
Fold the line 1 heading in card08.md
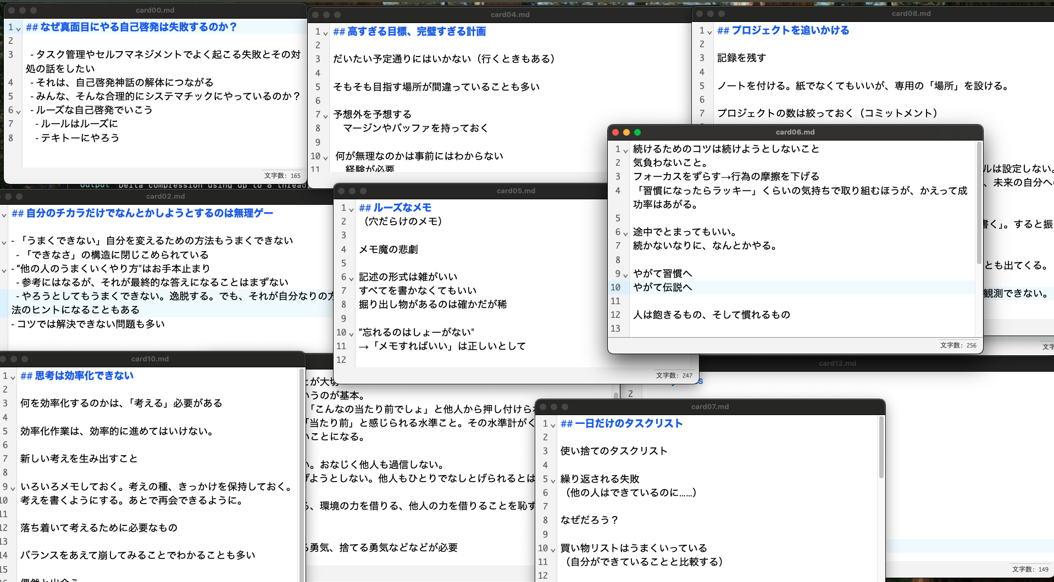[x=709, y=32]
